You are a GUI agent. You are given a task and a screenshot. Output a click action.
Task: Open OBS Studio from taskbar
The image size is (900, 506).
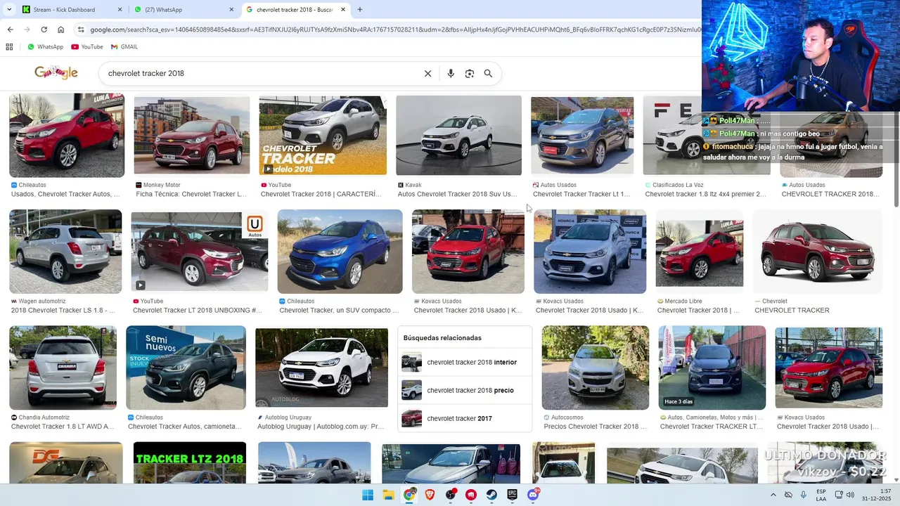(451, 495)
